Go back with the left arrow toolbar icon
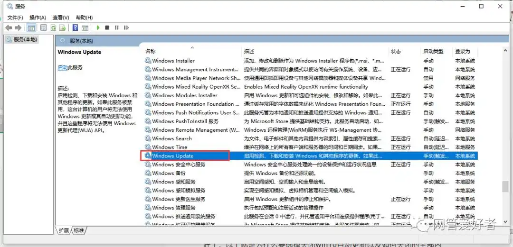Screen dimensions: 513x247 coord(9,28)
